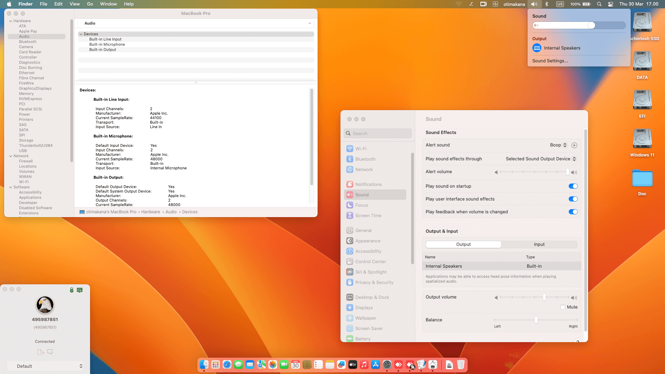Viewport: 665px width, 374px height.
Task: Open the Go menu in the menu bar
Action: point(90,4)
